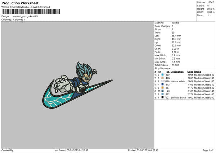The height and width of the screenshot is (153, 216).
Task: Click stitch count 3178 in row 3
Action: point(167,81)
